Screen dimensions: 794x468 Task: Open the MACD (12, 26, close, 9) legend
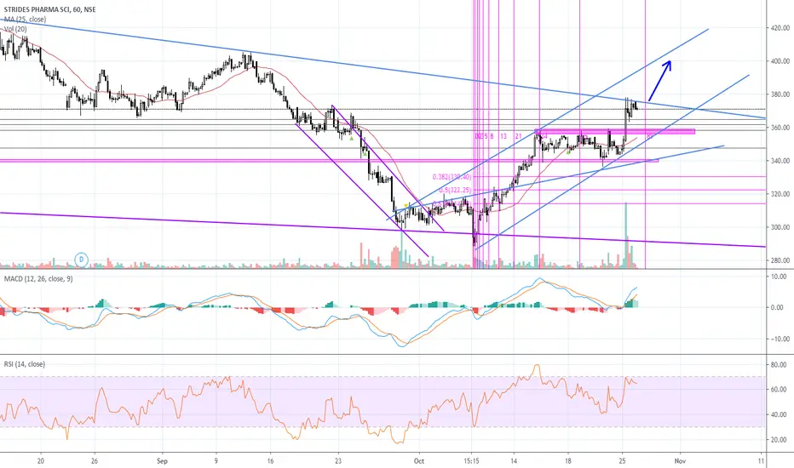pyautogui.click(x=38, y=279)
